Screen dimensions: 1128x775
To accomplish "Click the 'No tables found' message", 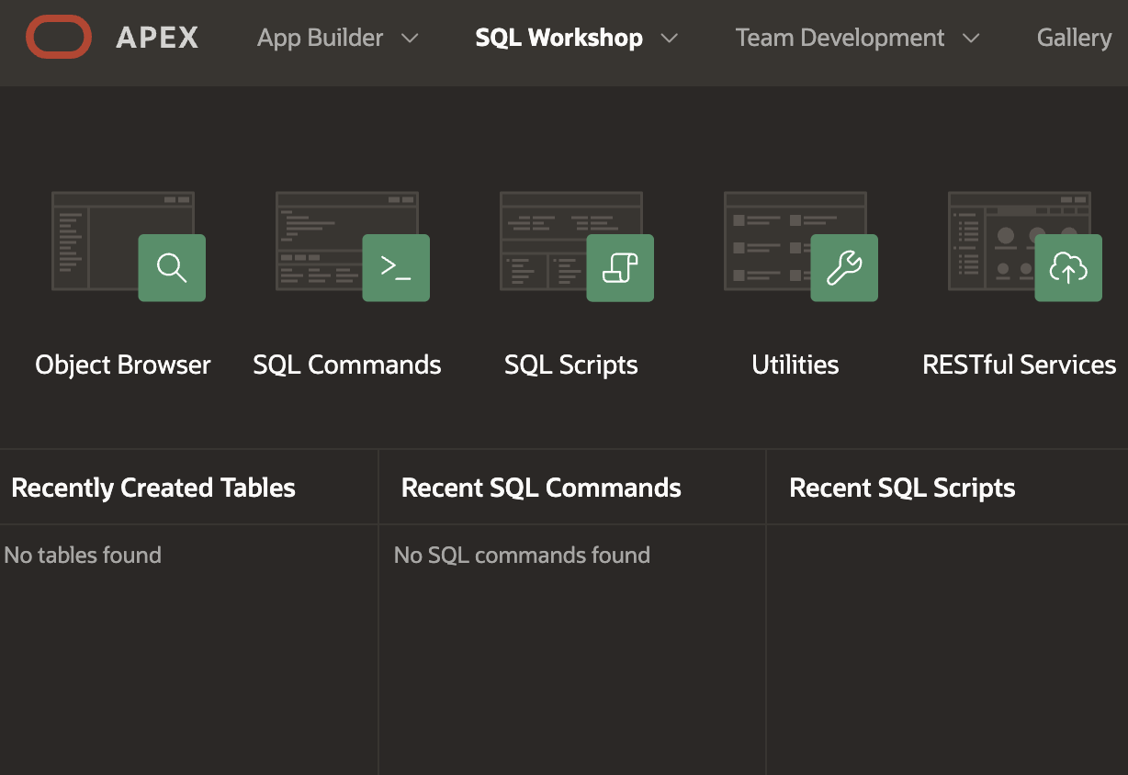I will point(83,555).
